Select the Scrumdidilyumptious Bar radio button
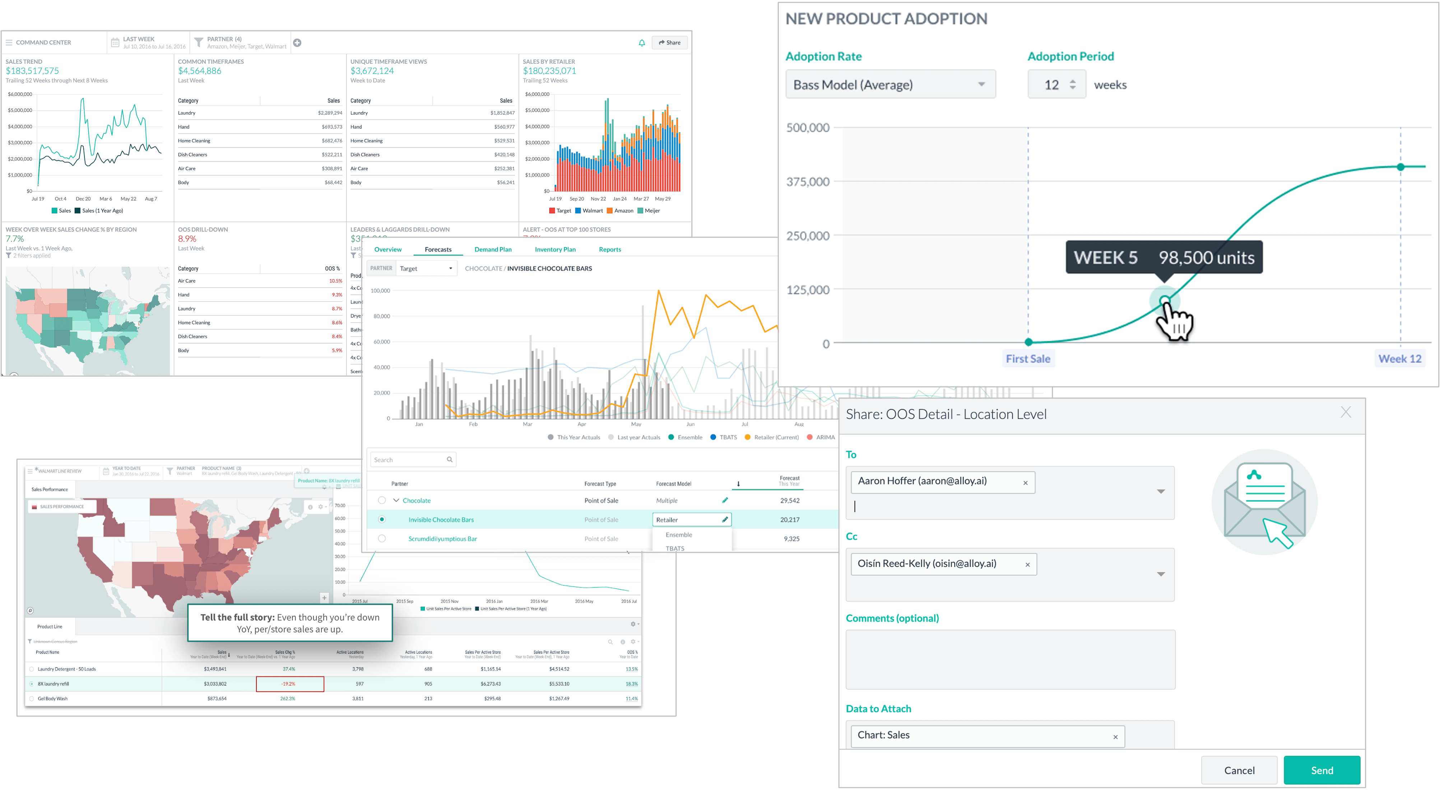This screenshot has height=790, width=1440. tap(382, 538)
